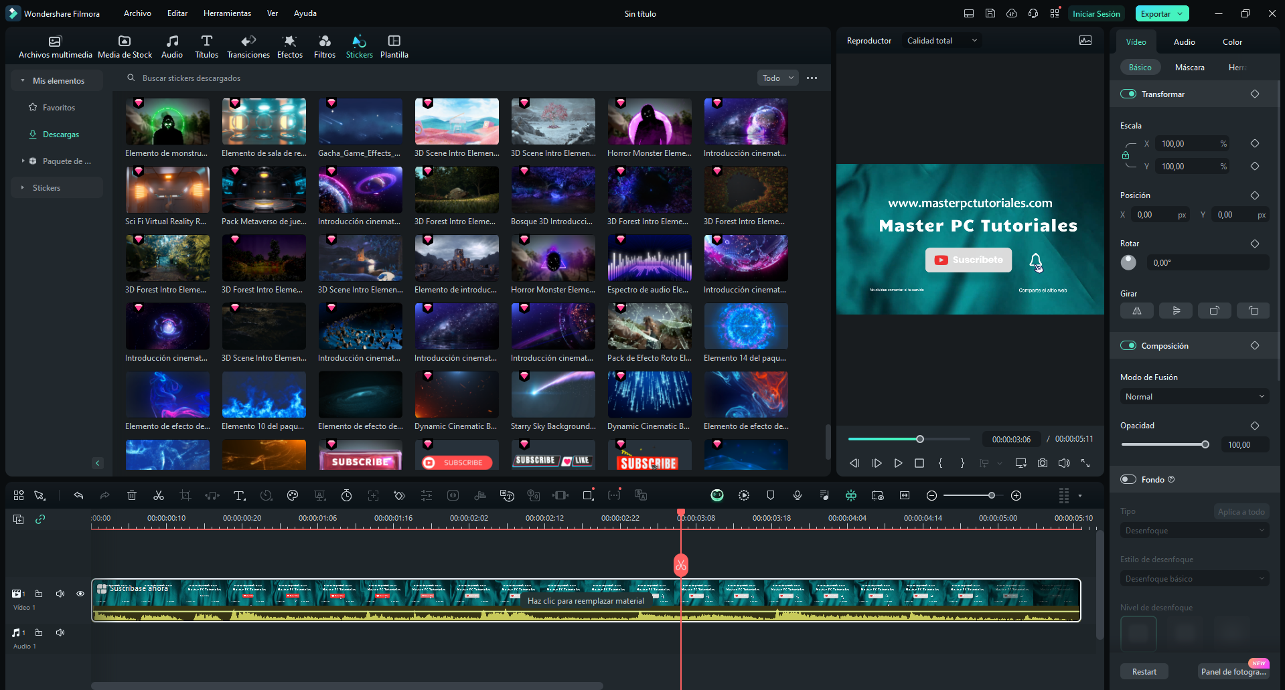Toggle the Transformar switch
1285x690 pixels.
[1128, 94]
